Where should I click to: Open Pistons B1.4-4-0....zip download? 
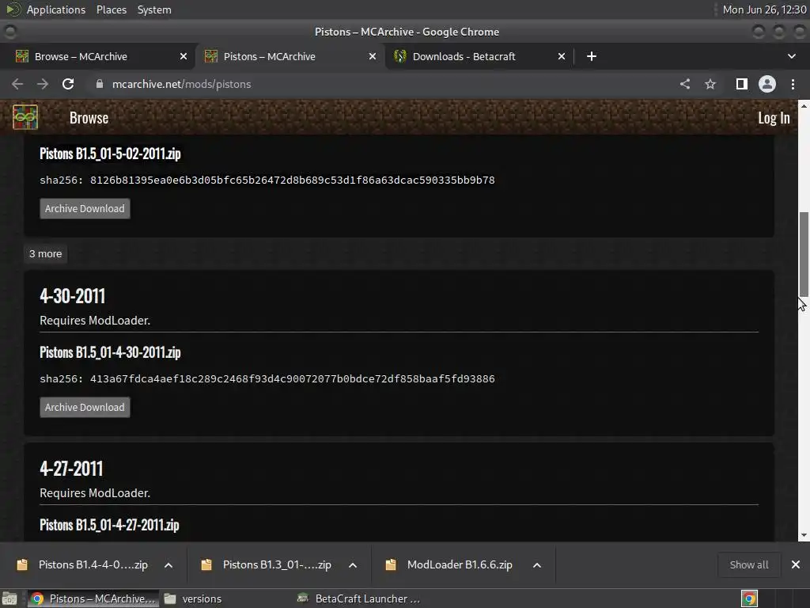pyautogui.click(x=93, y=564)
